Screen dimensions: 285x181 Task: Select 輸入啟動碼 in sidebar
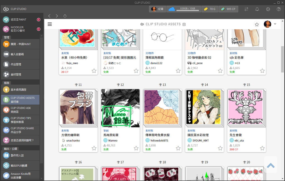[20, 54]
